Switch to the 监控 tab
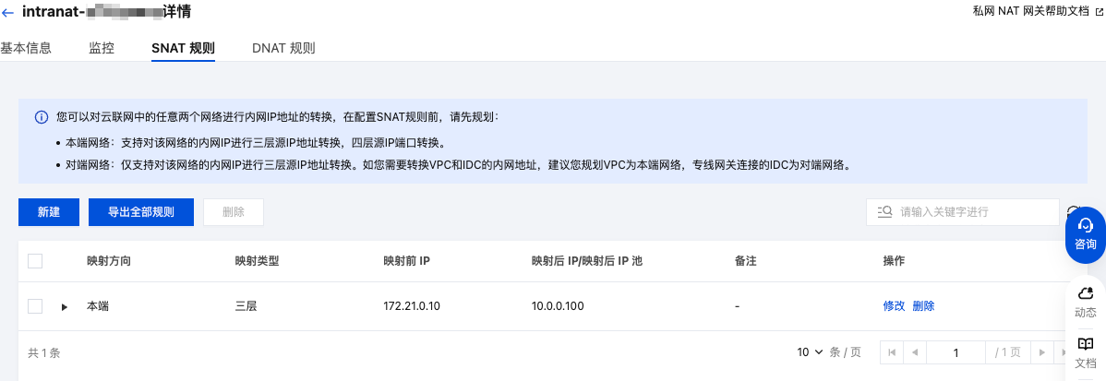 102,48
